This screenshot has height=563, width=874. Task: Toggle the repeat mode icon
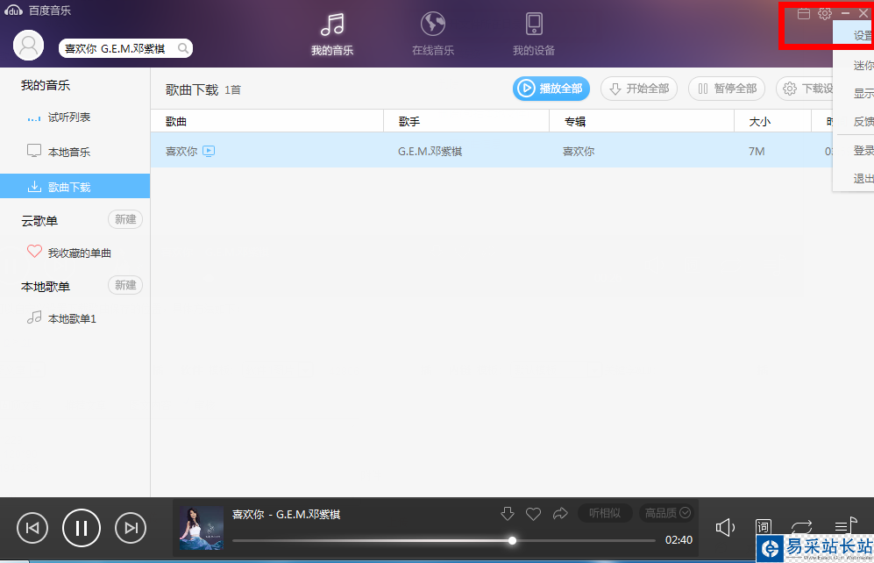(801, 526)
